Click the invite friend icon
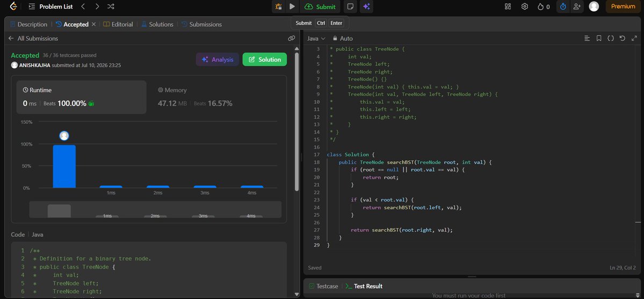This screenshot has height=299, width=644. click(577, 6)
